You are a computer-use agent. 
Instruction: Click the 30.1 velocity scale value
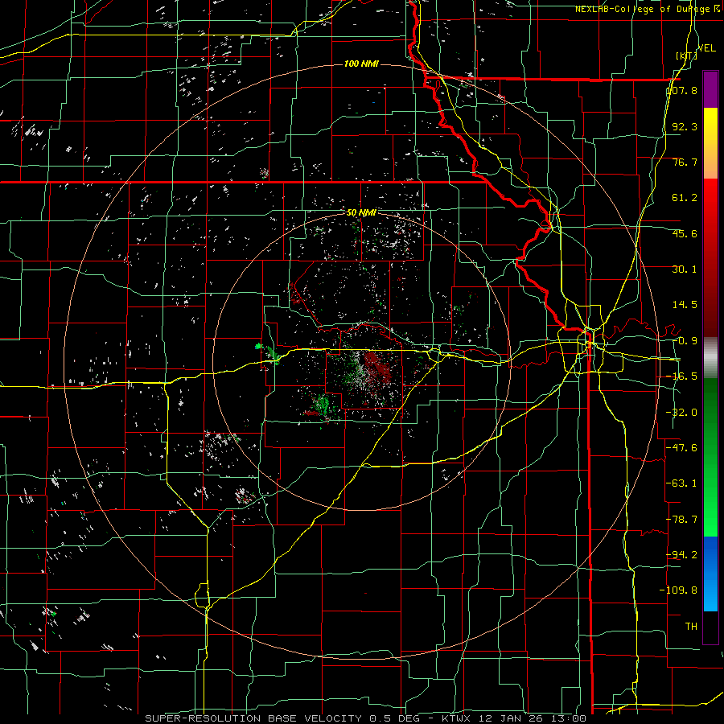coord(685,269)
